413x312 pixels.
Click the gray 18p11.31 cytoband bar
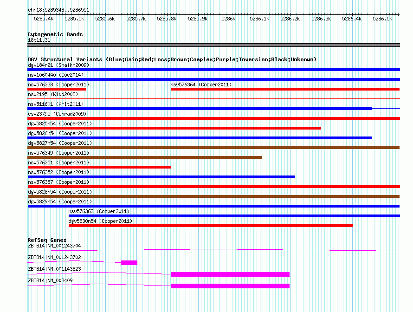pyautogui.click(x=213, y=45)
